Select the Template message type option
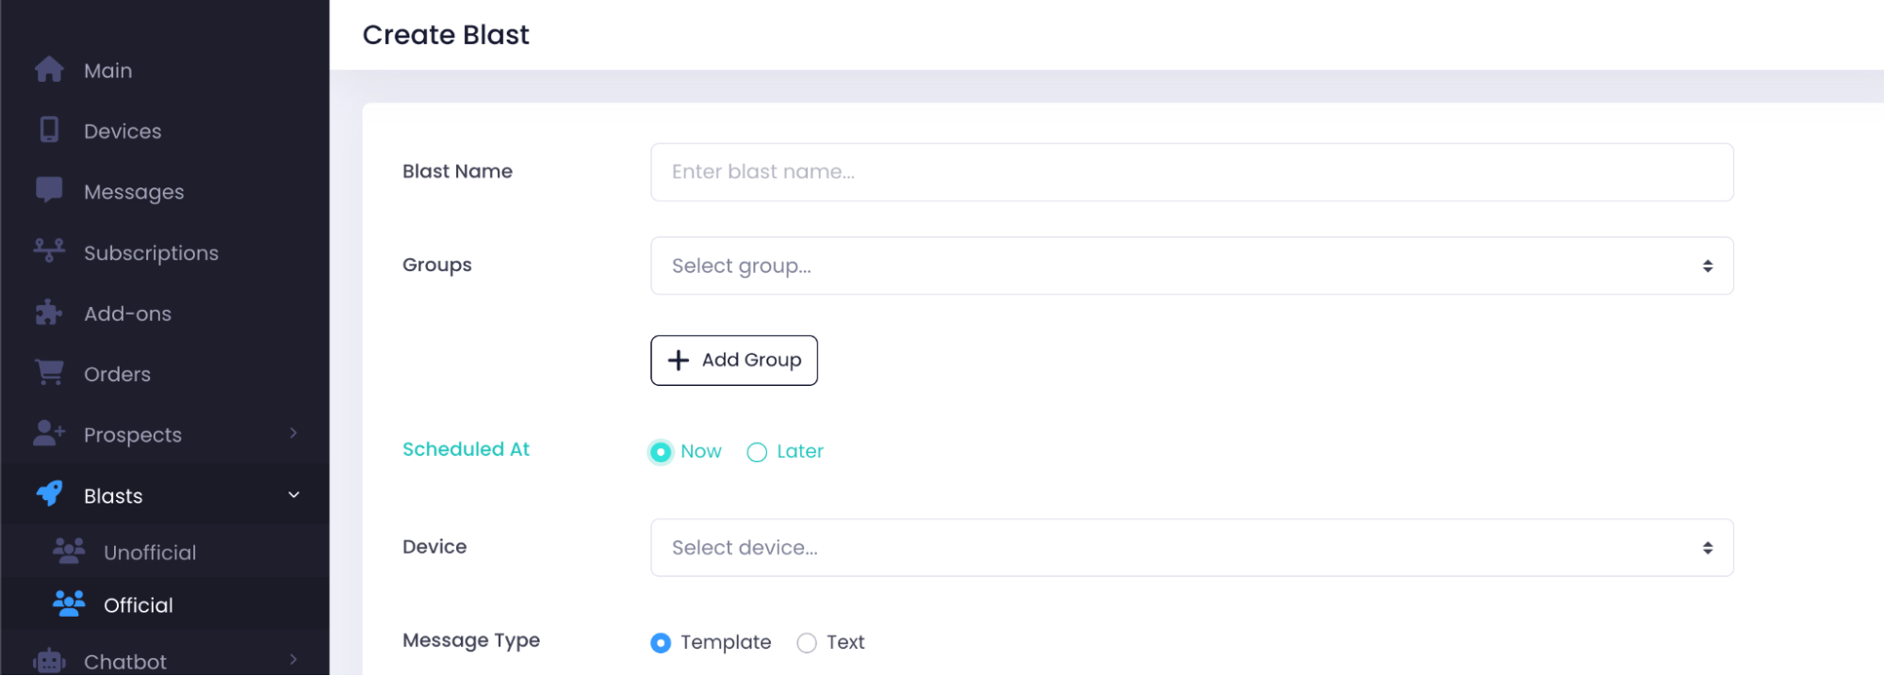The width and height of the screenshot is (1884, 676). tap(661, 643)
